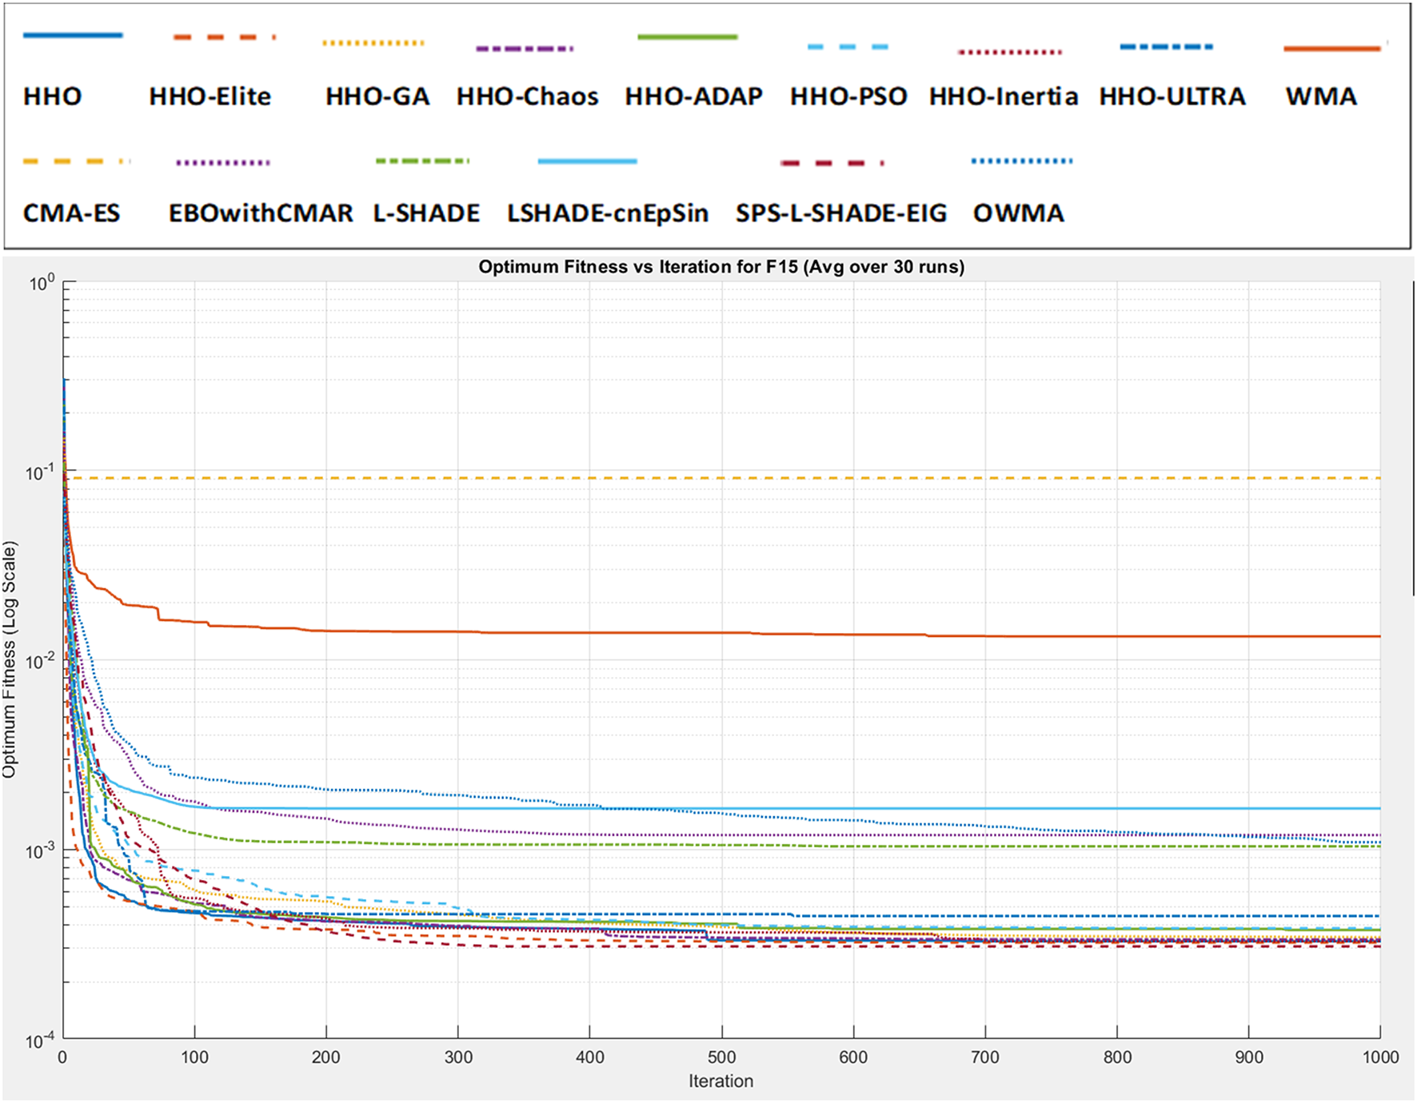
Task: Click the chart title for F15
Action: [720, 267]
